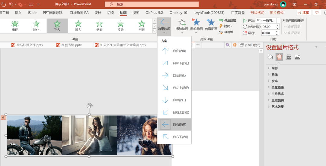Open the PPT神器导航 ribbon tab
This screenshot has height=166, width=326.
[x=53, y=13]
